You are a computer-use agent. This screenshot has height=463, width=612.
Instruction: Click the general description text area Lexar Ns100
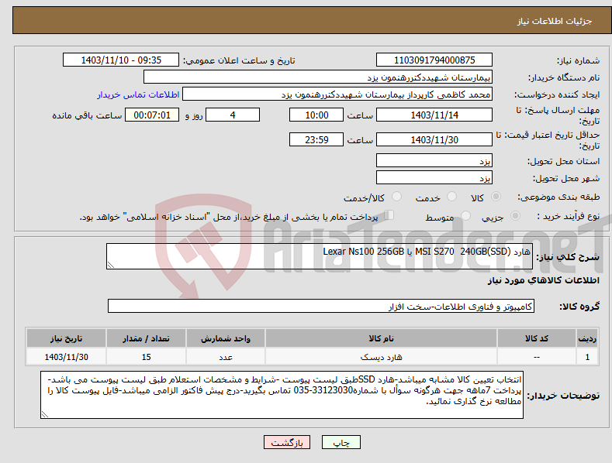click(x=320, y=256)
